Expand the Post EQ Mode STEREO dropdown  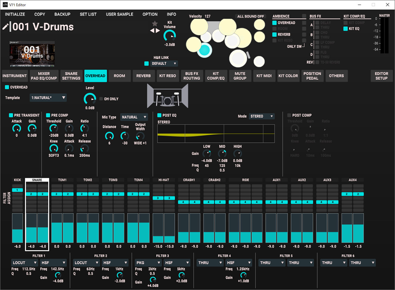pos(262,116)
